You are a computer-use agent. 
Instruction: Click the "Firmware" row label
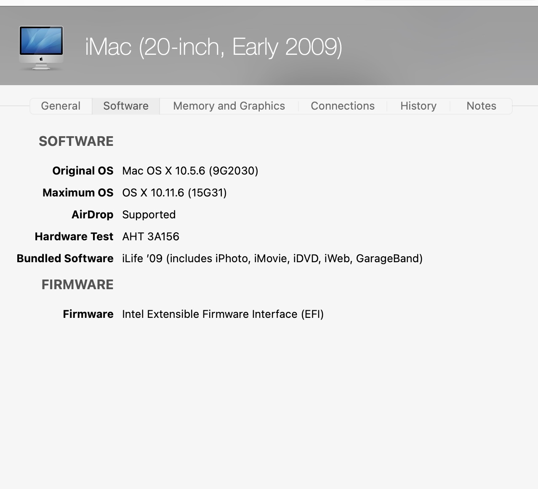88,314
